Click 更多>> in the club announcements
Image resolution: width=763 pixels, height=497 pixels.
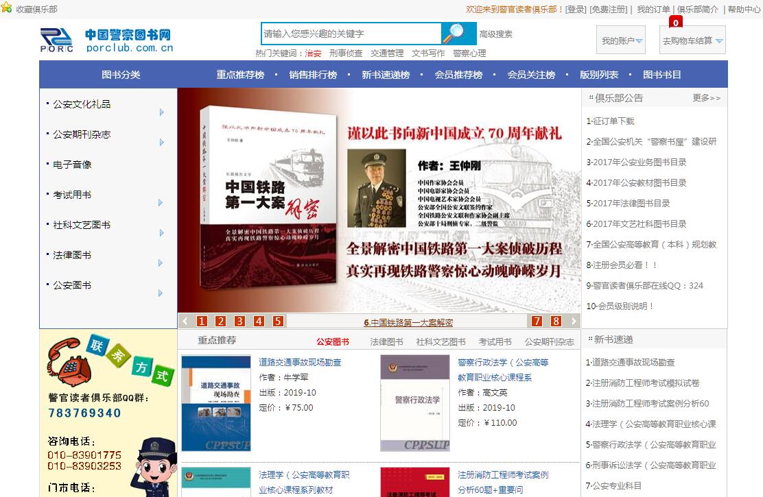coord(706,98)
